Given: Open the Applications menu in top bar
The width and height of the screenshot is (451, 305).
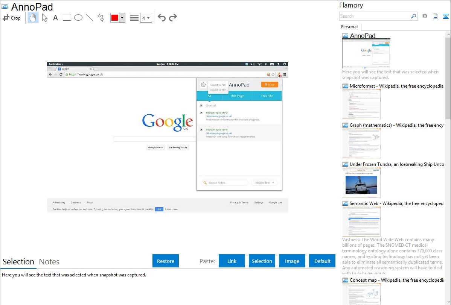Looking at the screenshot, I should 56,64.
